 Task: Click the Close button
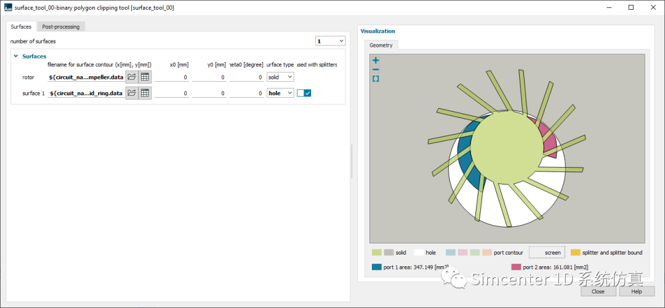(x=597, y=291)
